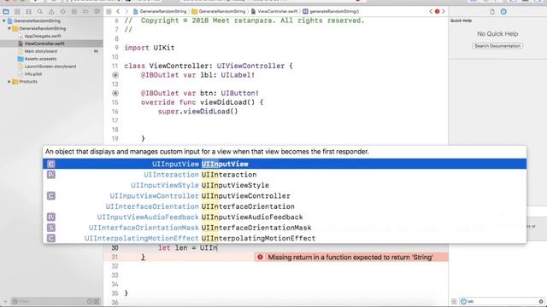Open generateRandomString() jump bar segment

click(x=331, y=11)
